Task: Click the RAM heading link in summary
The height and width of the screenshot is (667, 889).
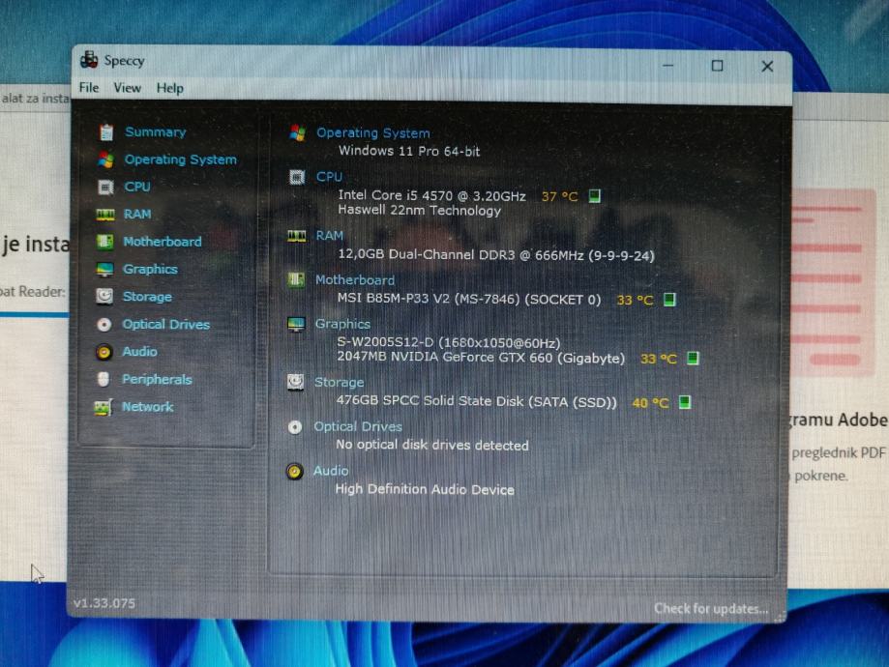Action: [x=329, y=235]
